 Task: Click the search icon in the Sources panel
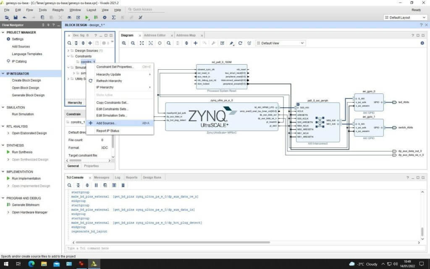coord(70,43)
